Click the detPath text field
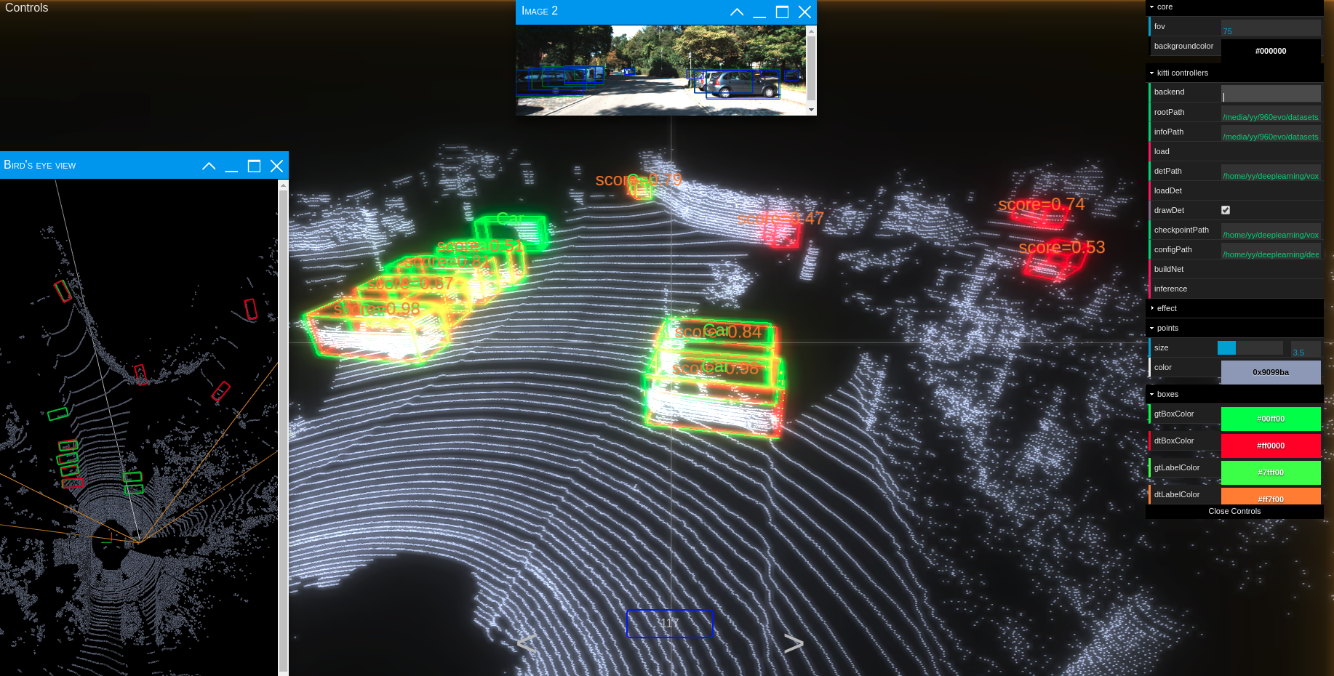1334x676 pixels. [1271, 173]
